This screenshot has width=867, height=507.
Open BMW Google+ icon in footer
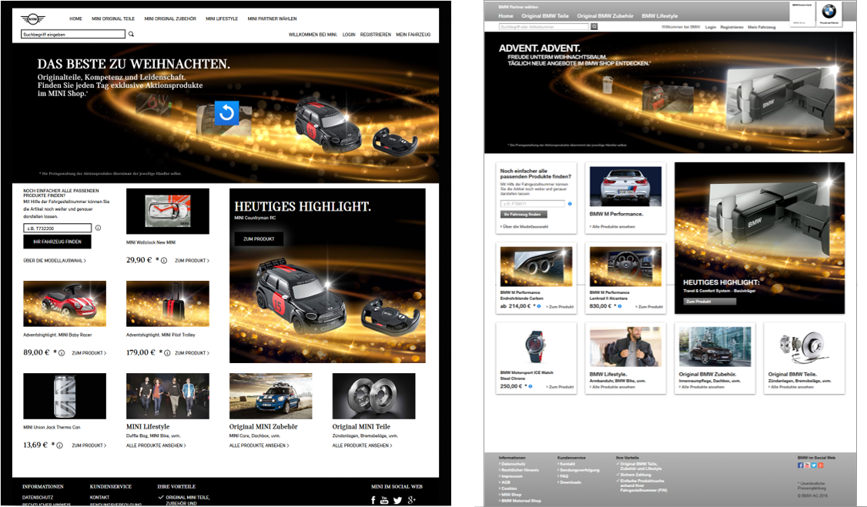pyautogui.click(x=821, y=465)
